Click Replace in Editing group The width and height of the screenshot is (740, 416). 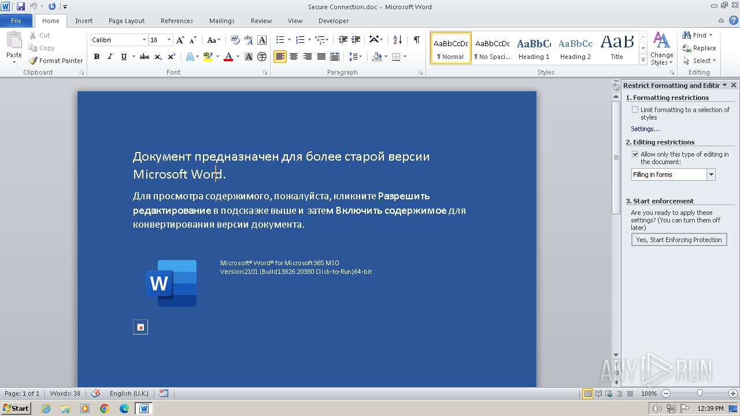coord(700,48)
